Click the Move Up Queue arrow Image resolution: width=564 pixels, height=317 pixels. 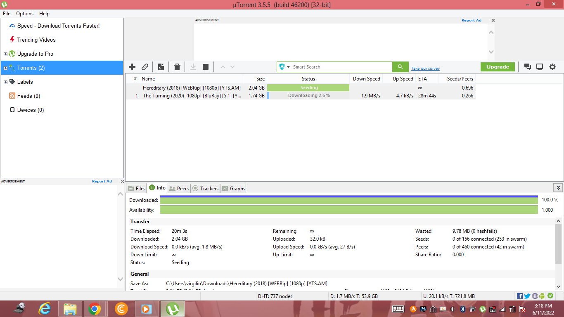223,67
